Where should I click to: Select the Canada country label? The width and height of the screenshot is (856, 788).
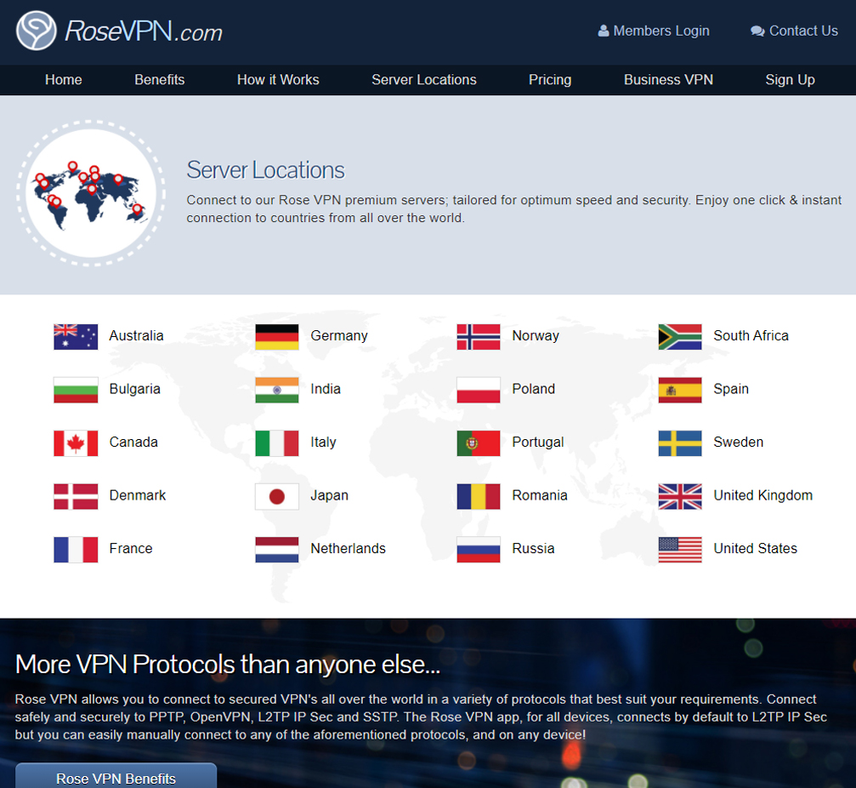point(133,443)
